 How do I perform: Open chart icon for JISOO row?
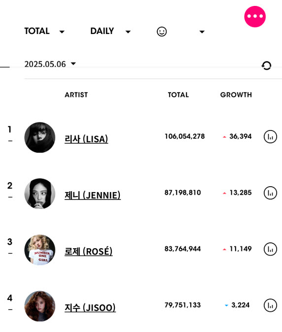(270, 305)
